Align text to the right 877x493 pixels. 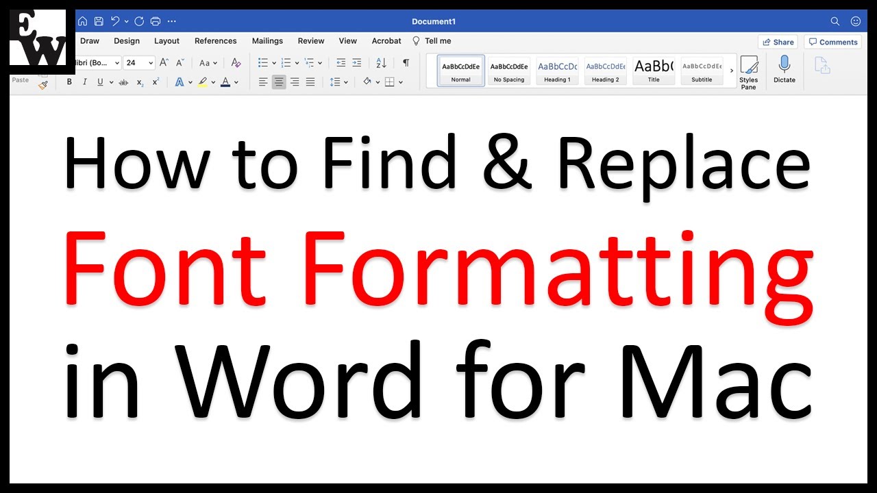[295, 82]
